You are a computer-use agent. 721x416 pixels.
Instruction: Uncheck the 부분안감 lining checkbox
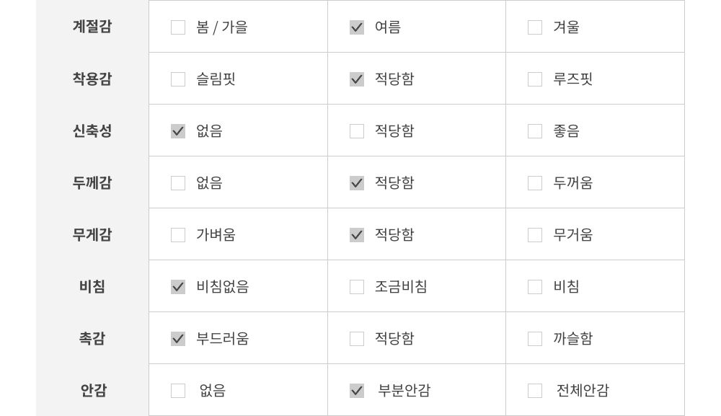pyautogui.click(x=357, y=391)
